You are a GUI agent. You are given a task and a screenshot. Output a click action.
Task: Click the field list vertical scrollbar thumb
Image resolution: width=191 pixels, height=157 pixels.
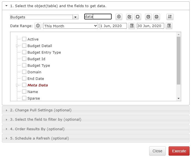click(178, 60)
